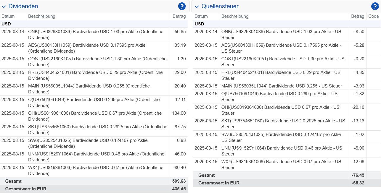Click SKT dividend amount 87.75

(x=180, y=127)
